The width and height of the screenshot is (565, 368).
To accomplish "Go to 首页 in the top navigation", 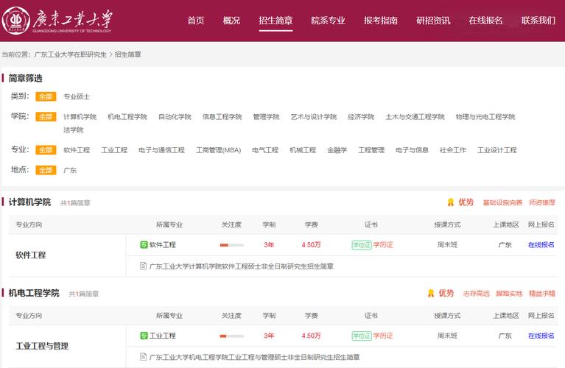I will click(196, 21).
